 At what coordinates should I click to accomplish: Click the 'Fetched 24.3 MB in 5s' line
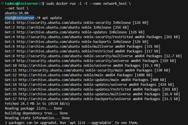pyautogui.click(x=37, y=104)
